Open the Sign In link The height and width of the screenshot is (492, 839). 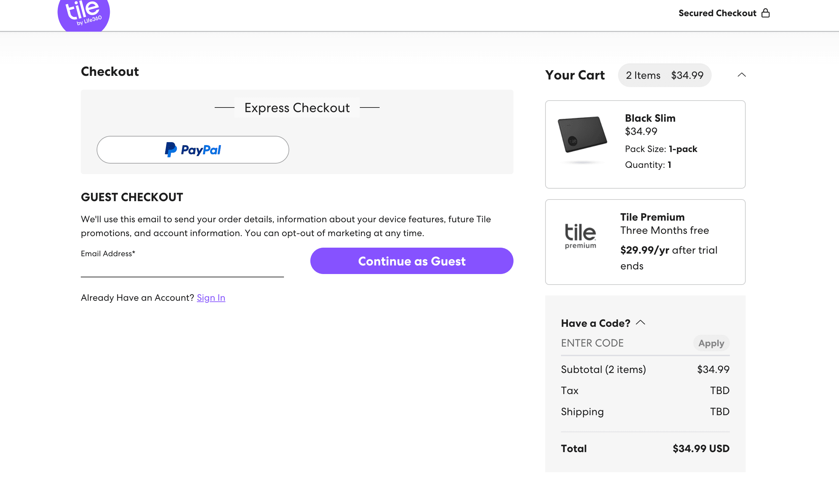pyautogui.click(x=211, y=297)
